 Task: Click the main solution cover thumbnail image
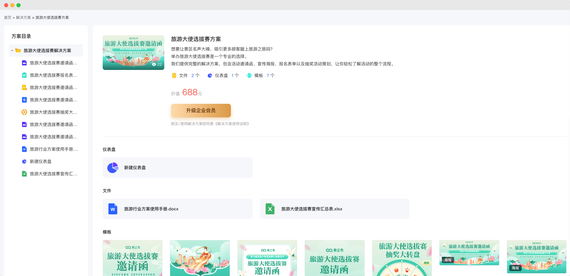(x=133, y=52)
